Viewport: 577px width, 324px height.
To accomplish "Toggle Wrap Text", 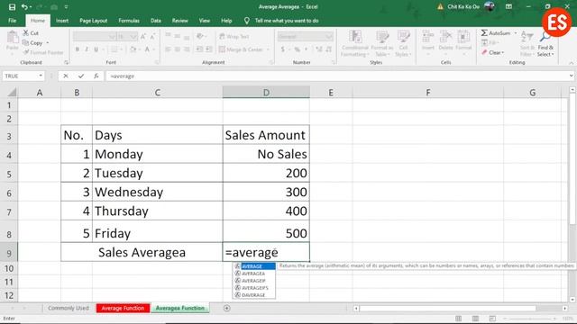I will pyautogui.click(x=234, y=36).
